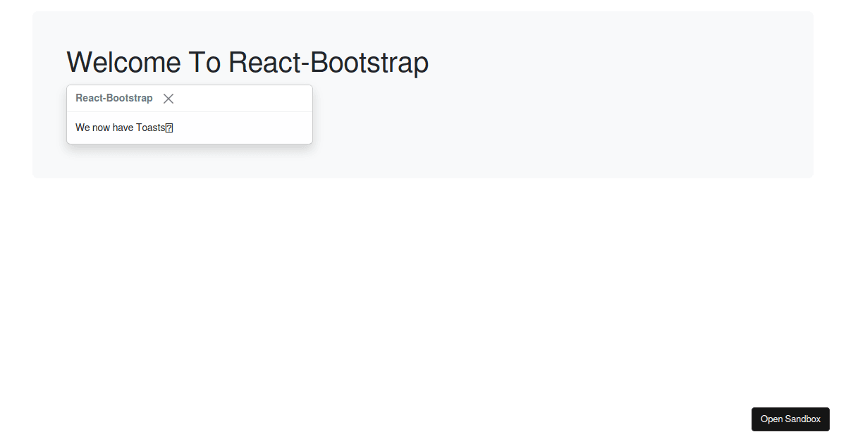The image size is (846, 444).
Task: Click the empty area of the toast header
Action: (x=247, y=99)
